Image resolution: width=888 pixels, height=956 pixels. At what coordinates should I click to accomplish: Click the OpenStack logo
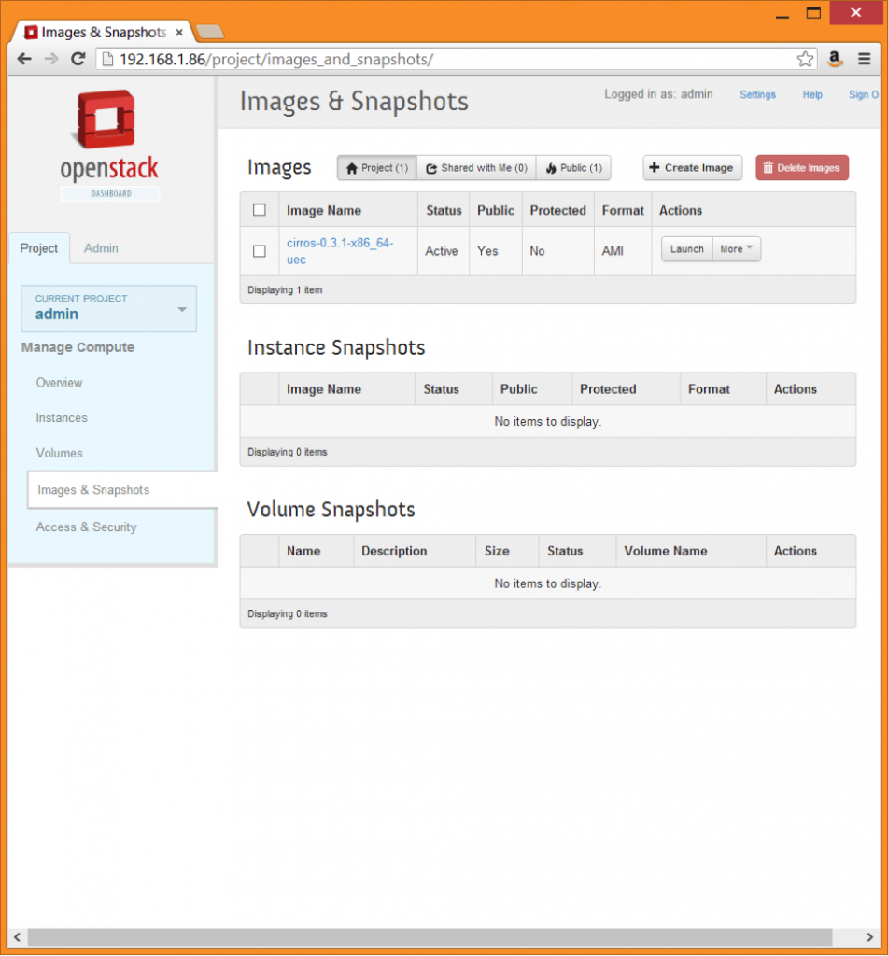pos(108,144)
